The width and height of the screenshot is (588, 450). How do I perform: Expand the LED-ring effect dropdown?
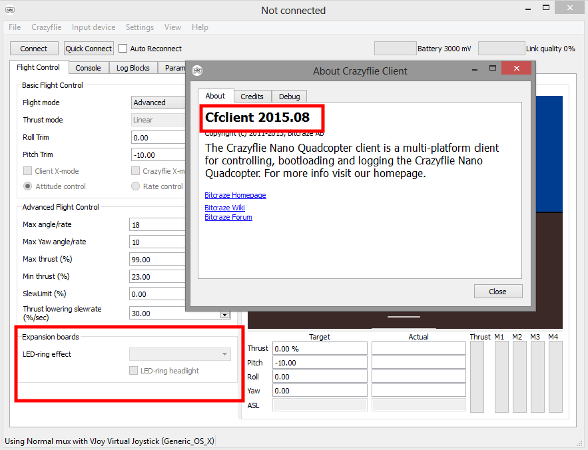(x=180, y=354)
